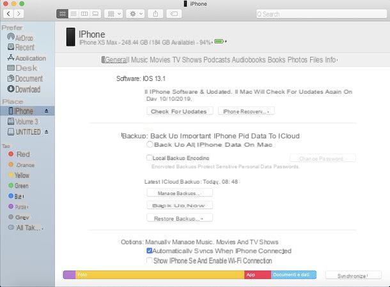Toggle Automatically Syncs When iPhone Connected
Viewport: 390px width, 287px height.
tap(149, 251)
